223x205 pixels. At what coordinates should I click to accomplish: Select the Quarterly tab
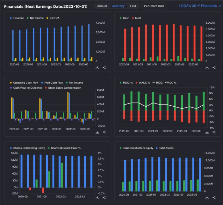pos(118,6)
